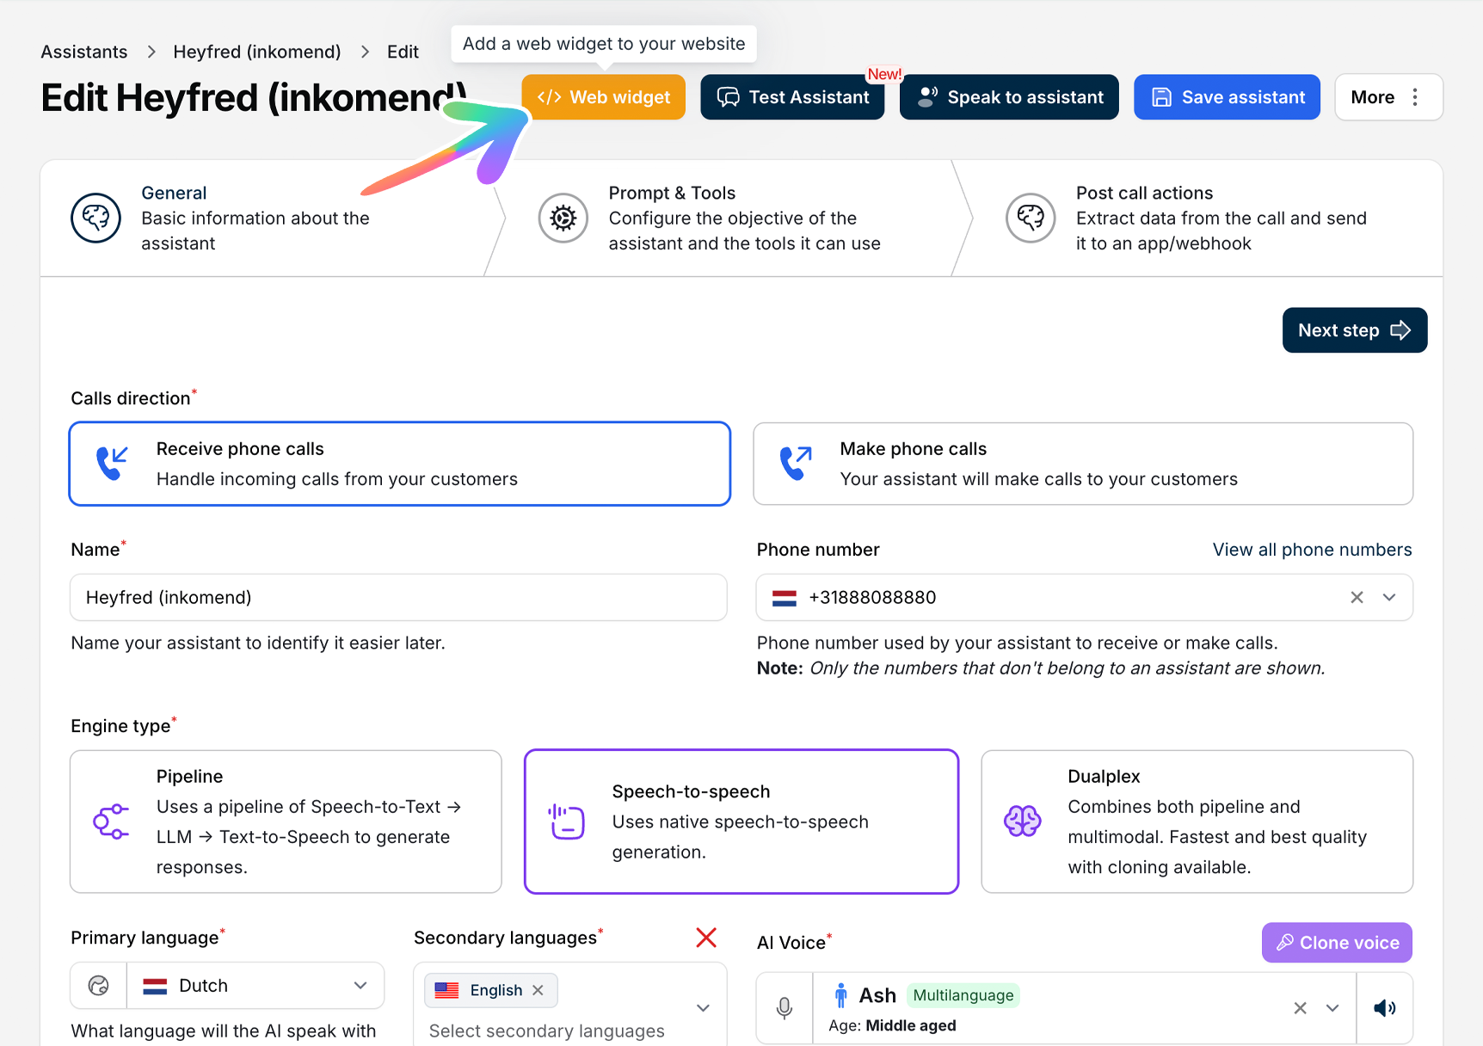Choose the Dualplex engine type

pos(1197,821)
